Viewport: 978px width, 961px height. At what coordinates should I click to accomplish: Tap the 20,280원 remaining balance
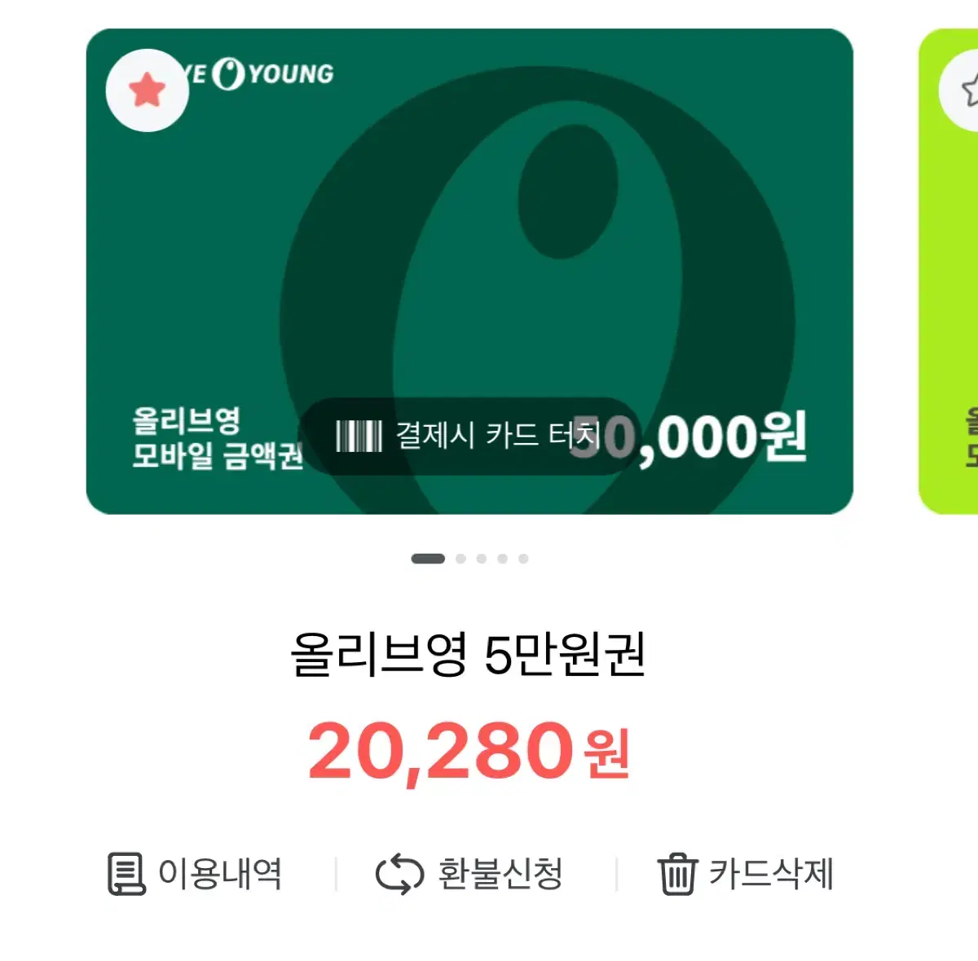[469, 751]
